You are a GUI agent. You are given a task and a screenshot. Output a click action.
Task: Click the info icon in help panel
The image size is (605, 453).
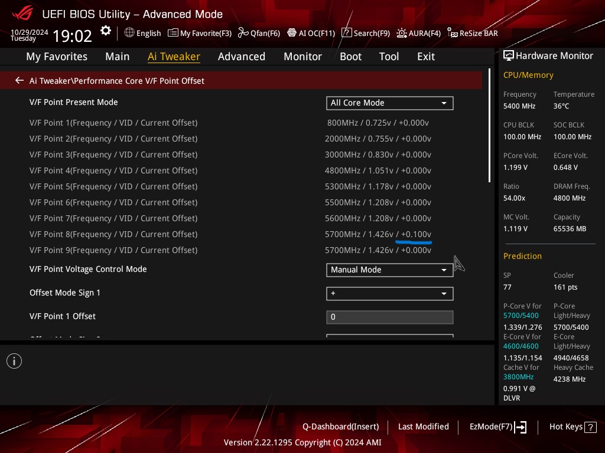click(14, 361)
